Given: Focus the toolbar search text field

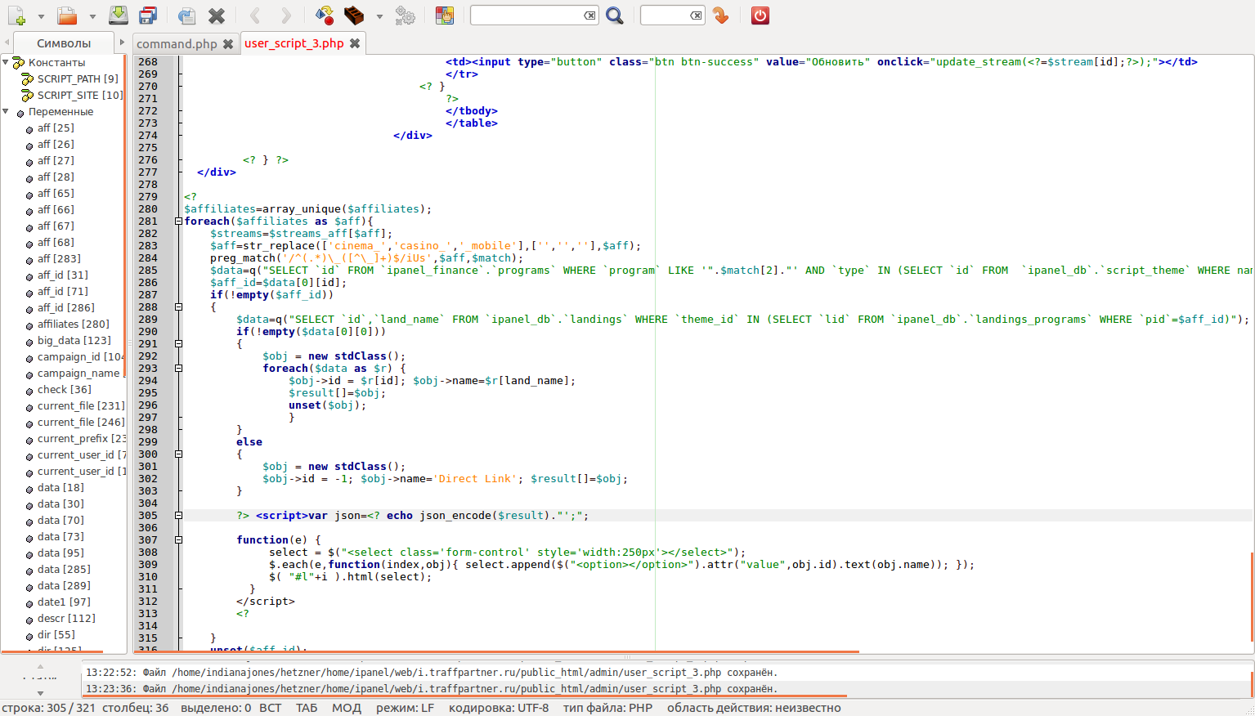Looking at the screenshot, I should (527, 16).
